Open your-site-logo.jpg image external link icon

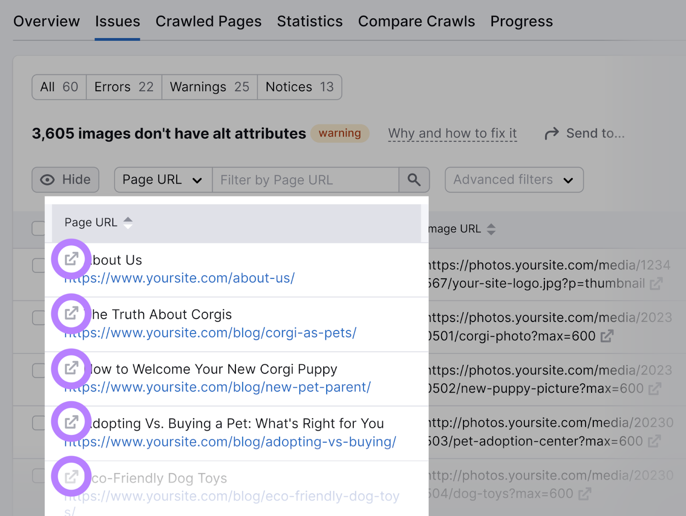[656, 283]
